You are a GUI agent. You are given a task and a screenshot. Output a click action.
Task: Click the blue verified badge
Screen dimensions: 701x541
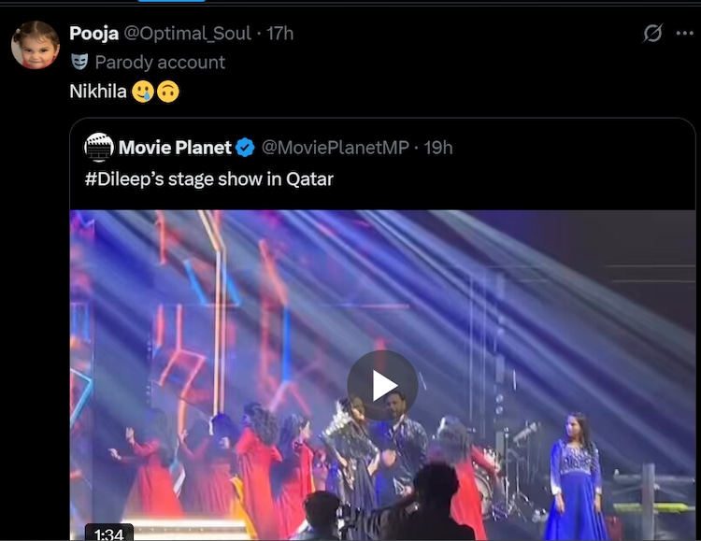pyautogui.click(x=245, y=148)
